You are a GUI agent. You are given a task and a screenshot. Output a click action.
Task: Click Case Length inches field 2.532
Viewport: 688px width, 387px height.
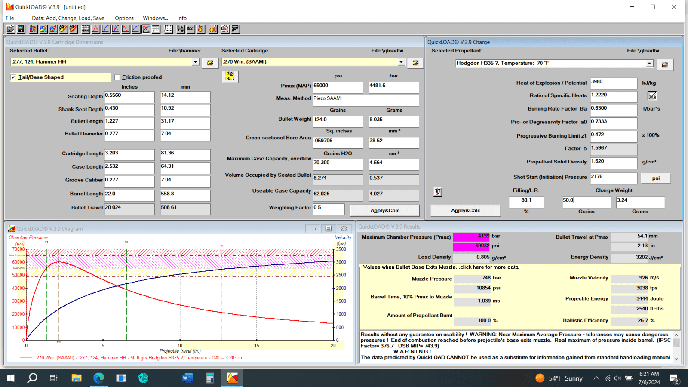(129, 168)
